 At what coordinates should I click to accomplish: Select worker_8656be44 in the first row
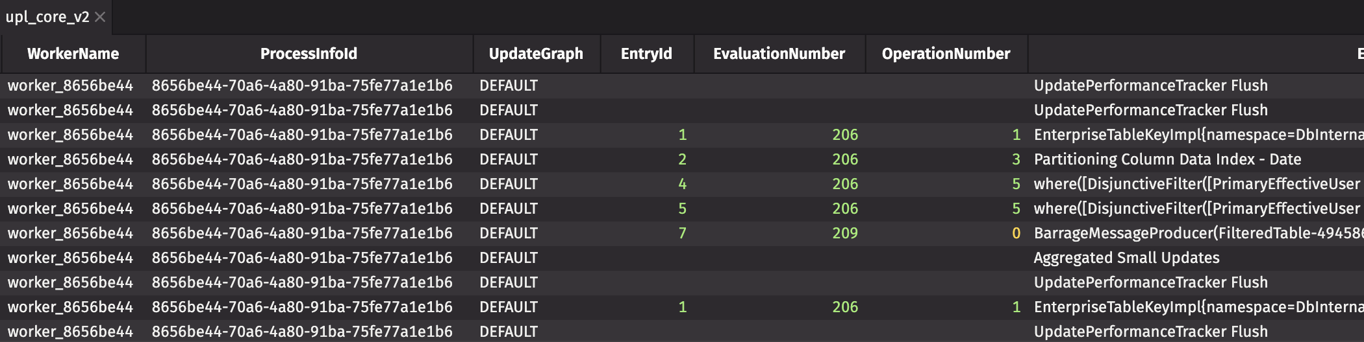click(x=70, y=85)
